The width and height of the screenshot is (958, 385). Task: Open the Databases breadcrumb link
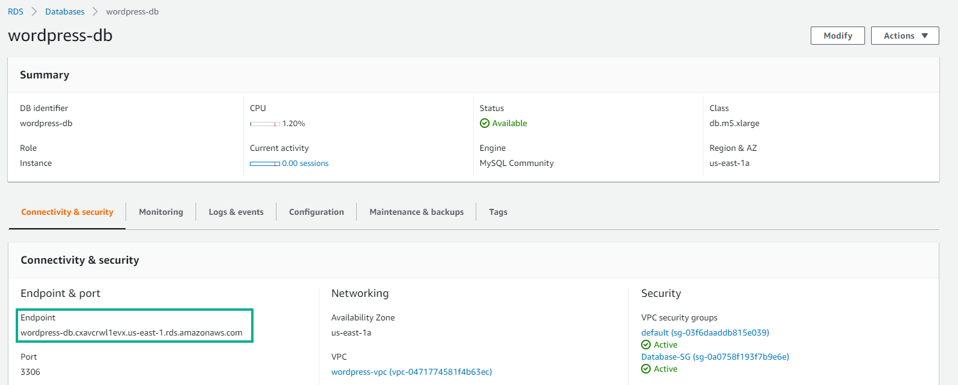click(x=65, y=11)
